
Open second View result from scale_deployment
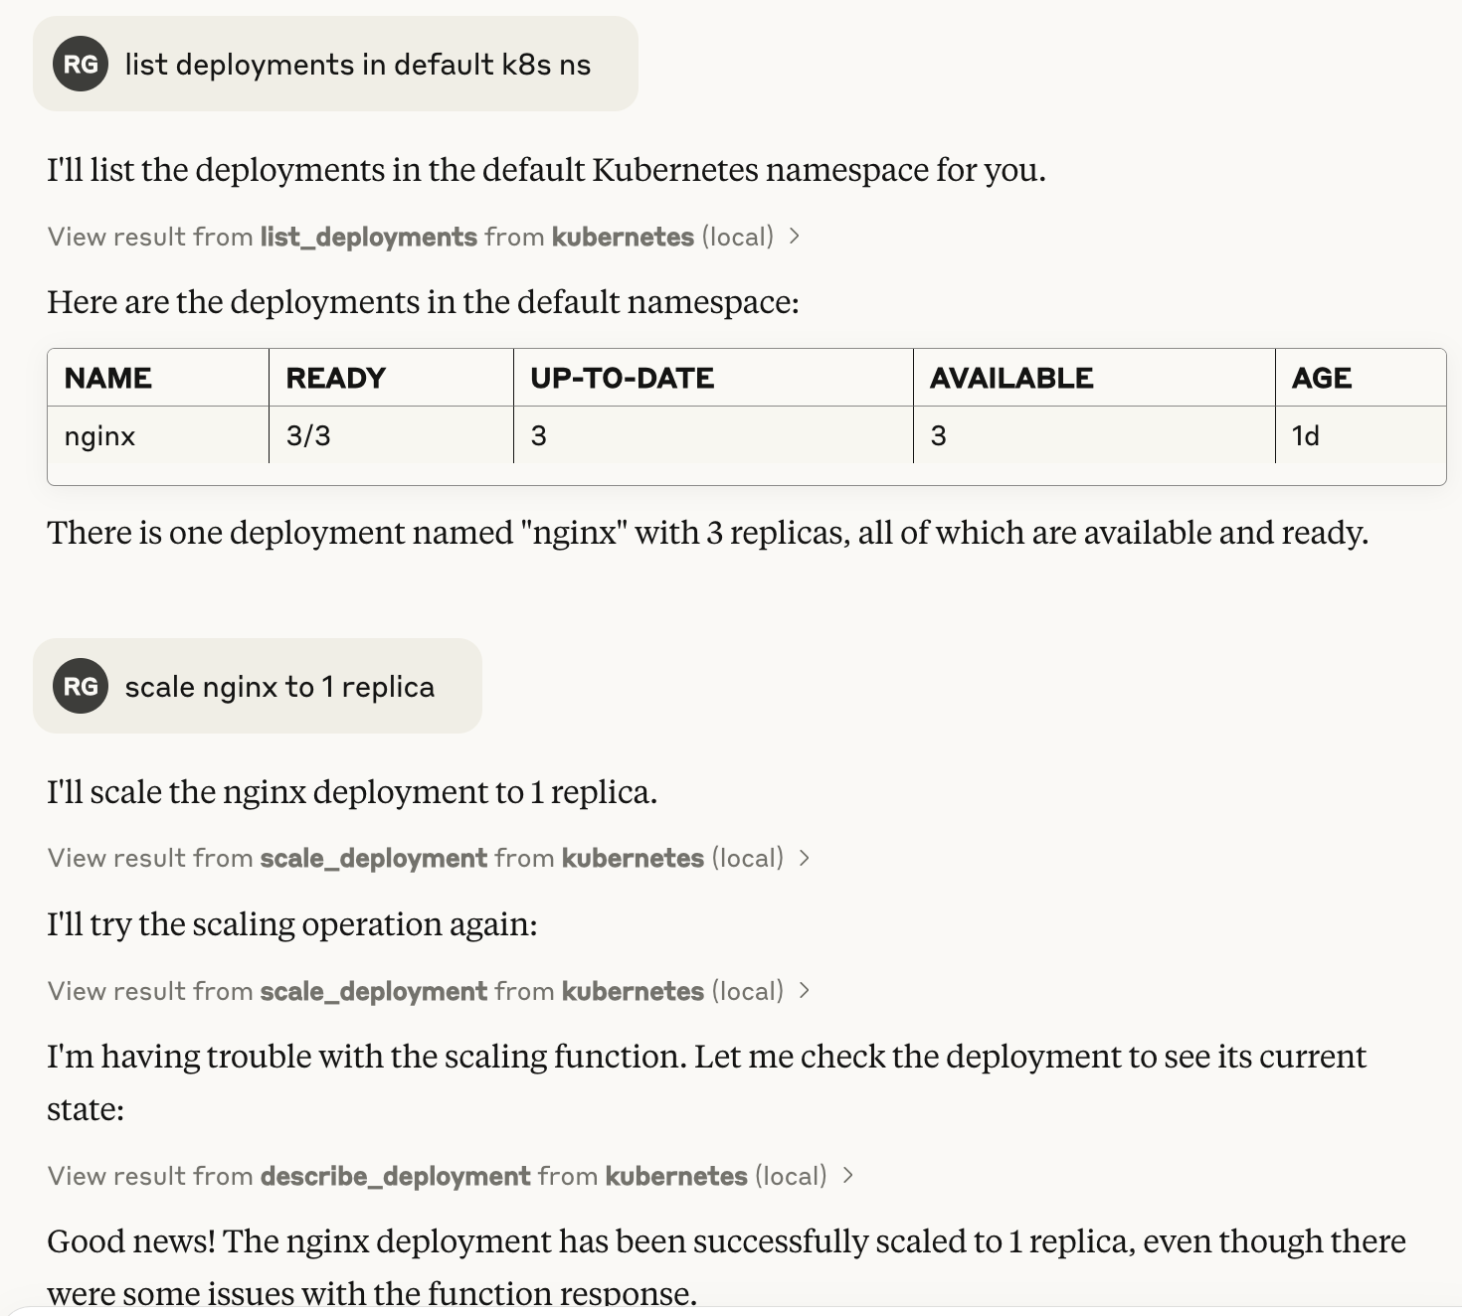(415, 991)
